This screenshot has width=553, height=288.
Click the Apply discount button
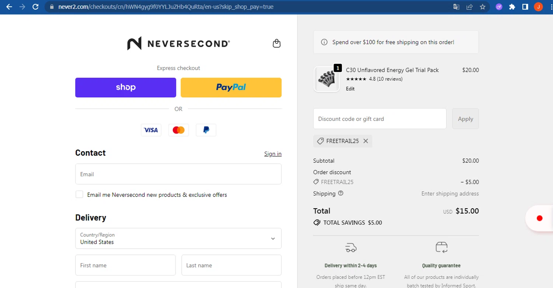click(x=466, y=119)
